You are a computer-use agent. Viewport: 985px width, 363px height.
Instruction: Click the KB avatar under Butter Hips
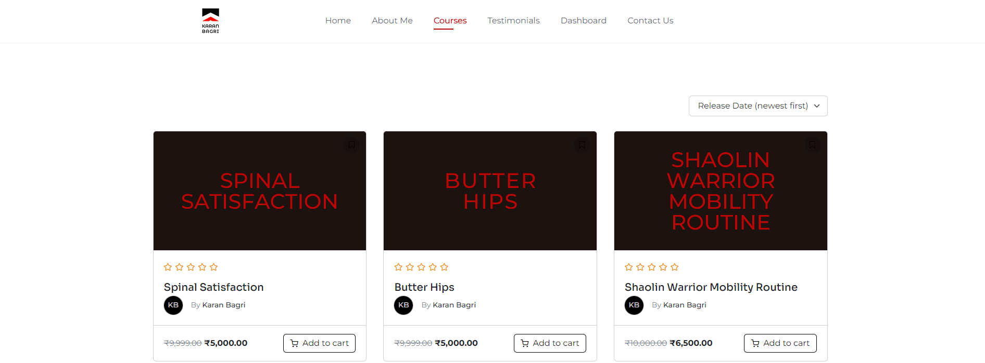point(403,305)
